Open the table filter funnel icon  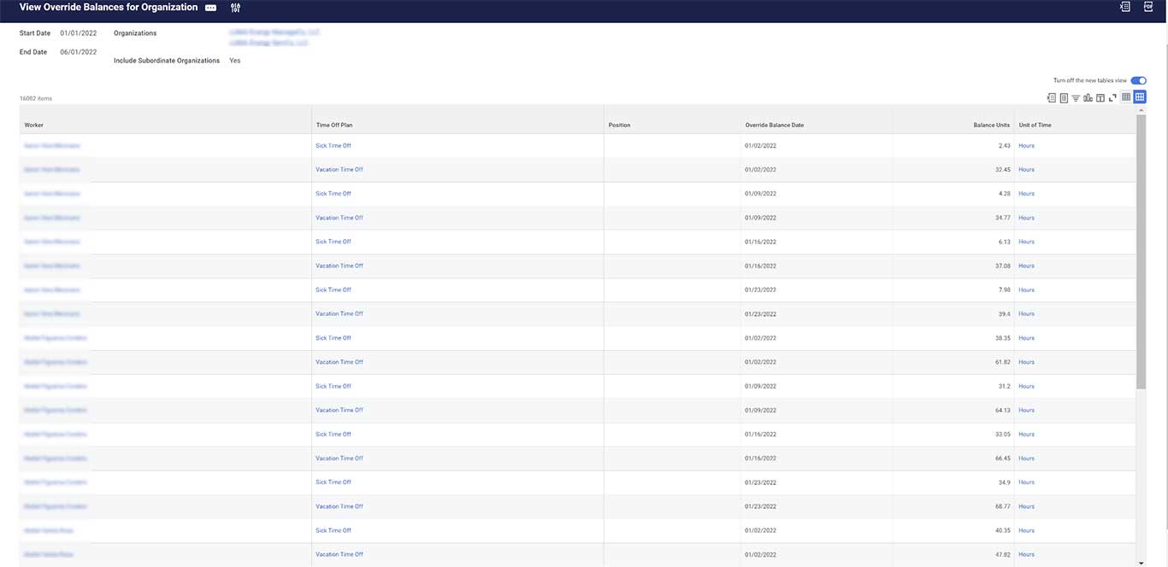click(x=1076, y=97)
